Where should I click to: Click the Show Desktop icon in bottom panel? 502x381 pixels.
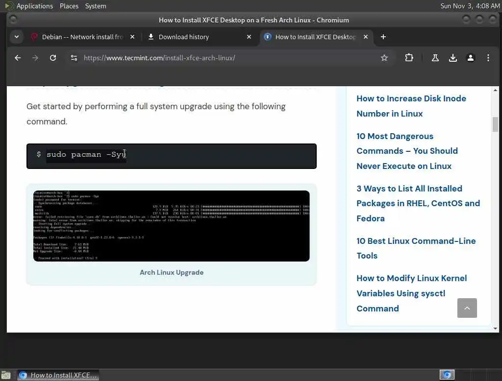coord(6,375)
